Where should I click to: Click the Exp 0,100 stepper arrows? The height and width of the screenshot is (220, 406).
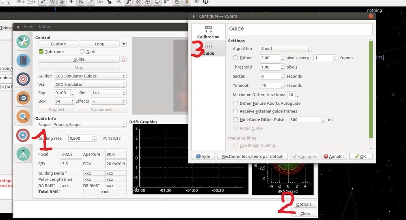coord(73,93)
